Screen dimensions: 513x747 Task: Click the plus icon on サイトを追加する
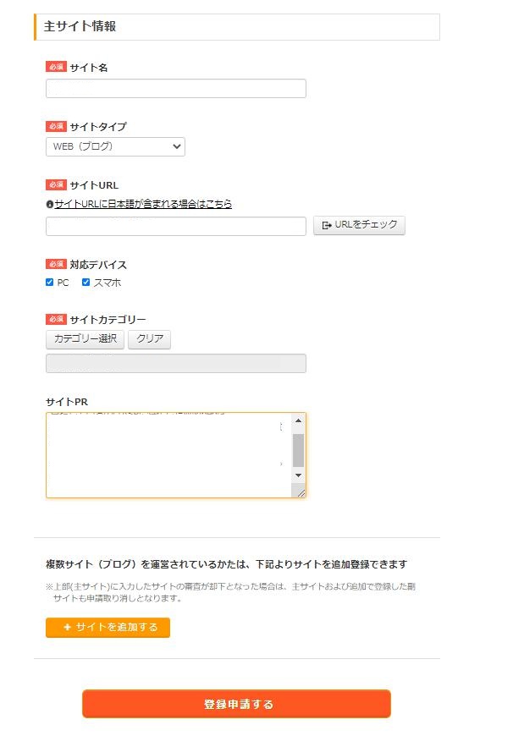pyautogui.click(x=67, y=628)
